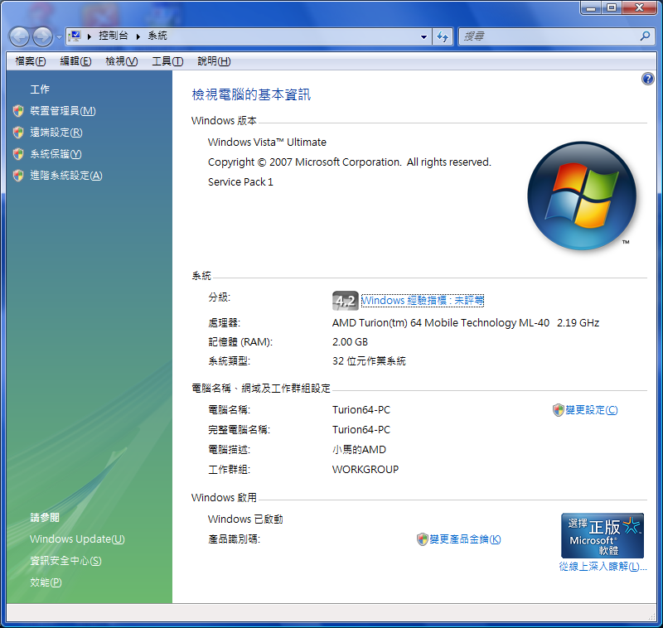Open 進階系統設定(A) link
The image size is (663, 628).
coord(66,176)
